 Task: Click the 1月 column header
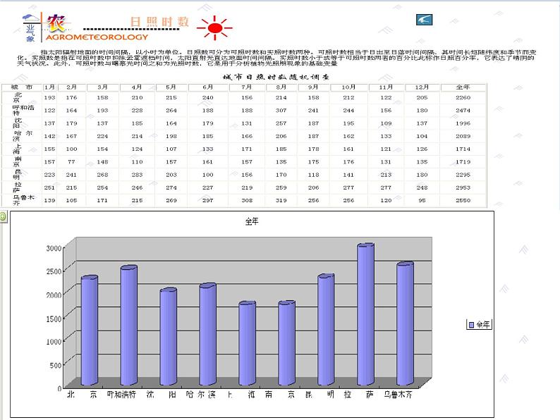(x=50, y=87)
